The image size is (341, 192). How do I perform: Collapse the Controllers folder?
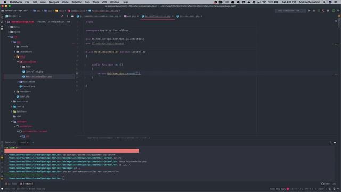[18, 62]
